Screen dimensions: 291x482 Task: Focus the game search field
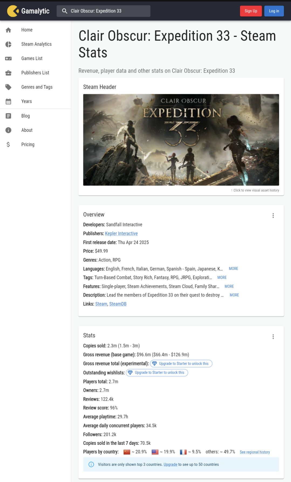click(x=104, y=11)
